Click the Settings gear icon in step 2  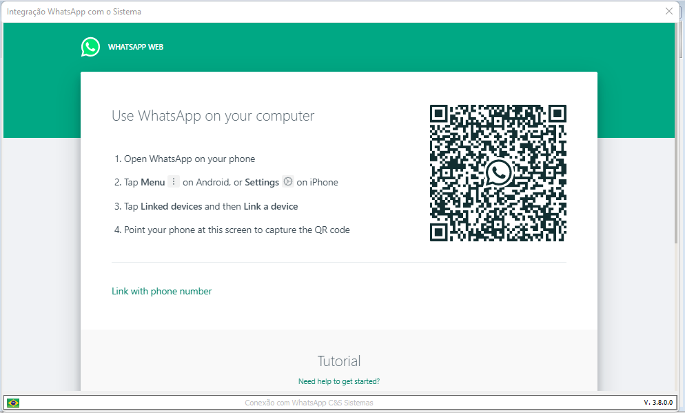[x=288, y=182]
